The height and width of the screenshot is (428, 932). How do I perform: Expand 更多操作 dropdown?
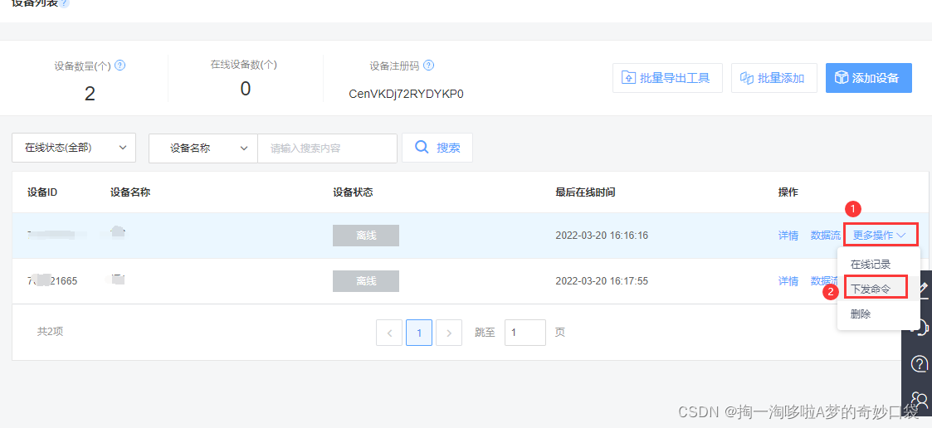pos(881,235)
